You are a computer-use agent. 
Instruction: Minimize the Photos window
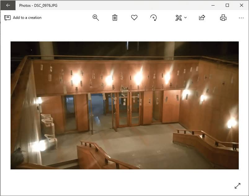click(x=213, y=5)
